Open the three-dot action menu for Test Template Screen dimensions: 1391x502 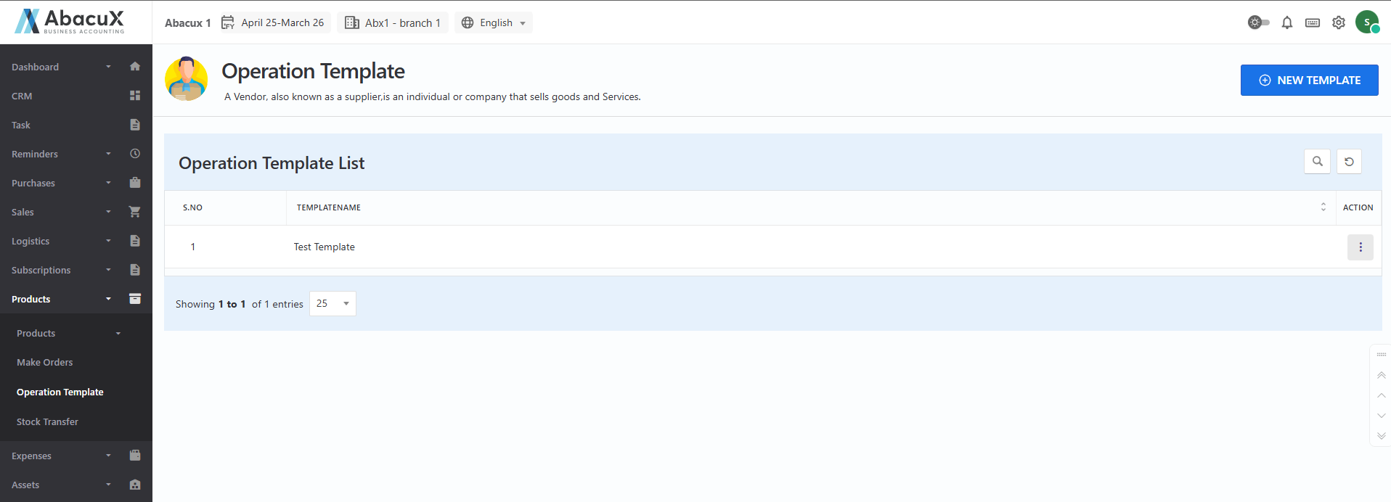pyautogui.click(x=1360, y=247)
